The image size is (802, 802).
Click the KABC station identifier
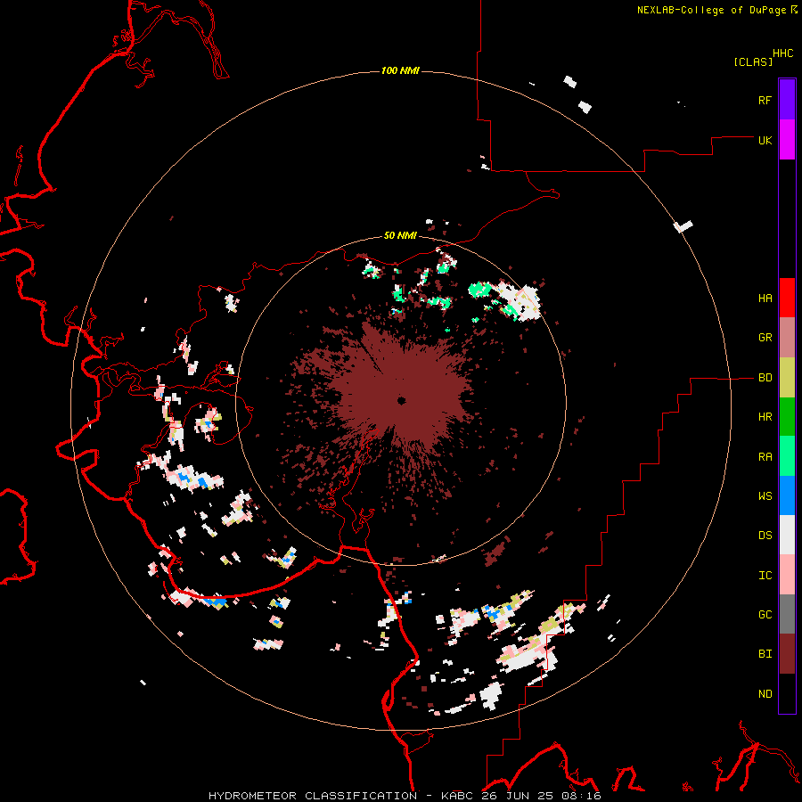tap(458, 796)
